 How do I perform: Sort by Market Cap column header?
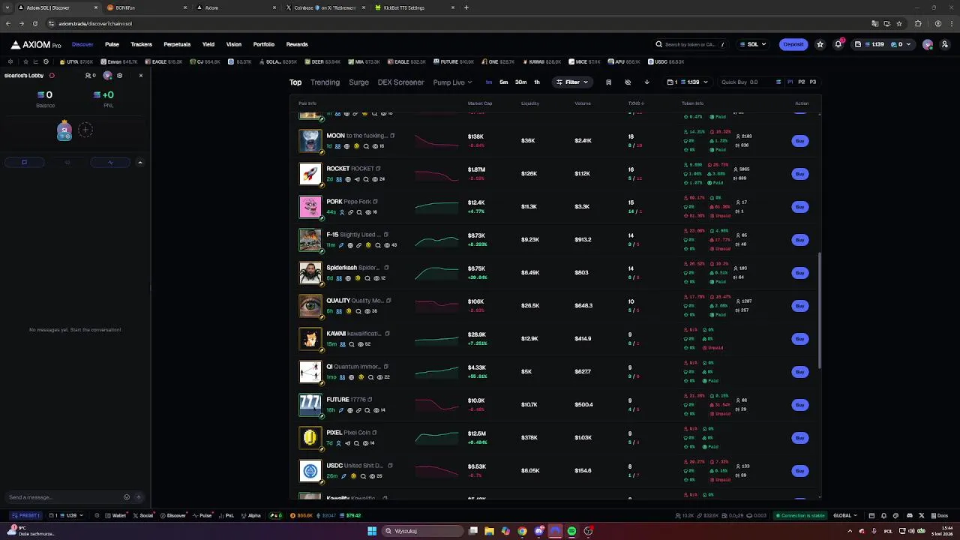tap(480, 103)
